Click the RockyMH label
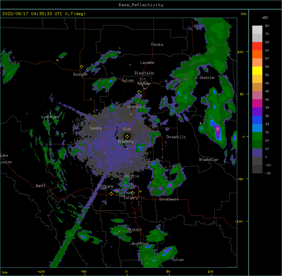Viewport: 282px width, 276px height. click(80, 74)
